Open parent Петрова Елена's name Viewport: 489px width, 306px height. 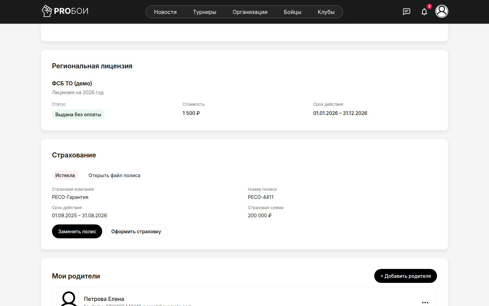point(104,299)
